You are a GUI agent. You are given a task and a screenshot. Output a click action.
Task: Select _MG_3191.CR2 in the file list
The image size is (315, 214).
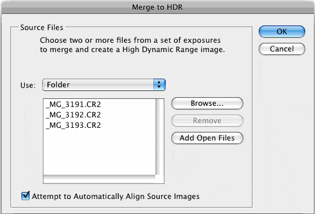click(x=74, y=104)
